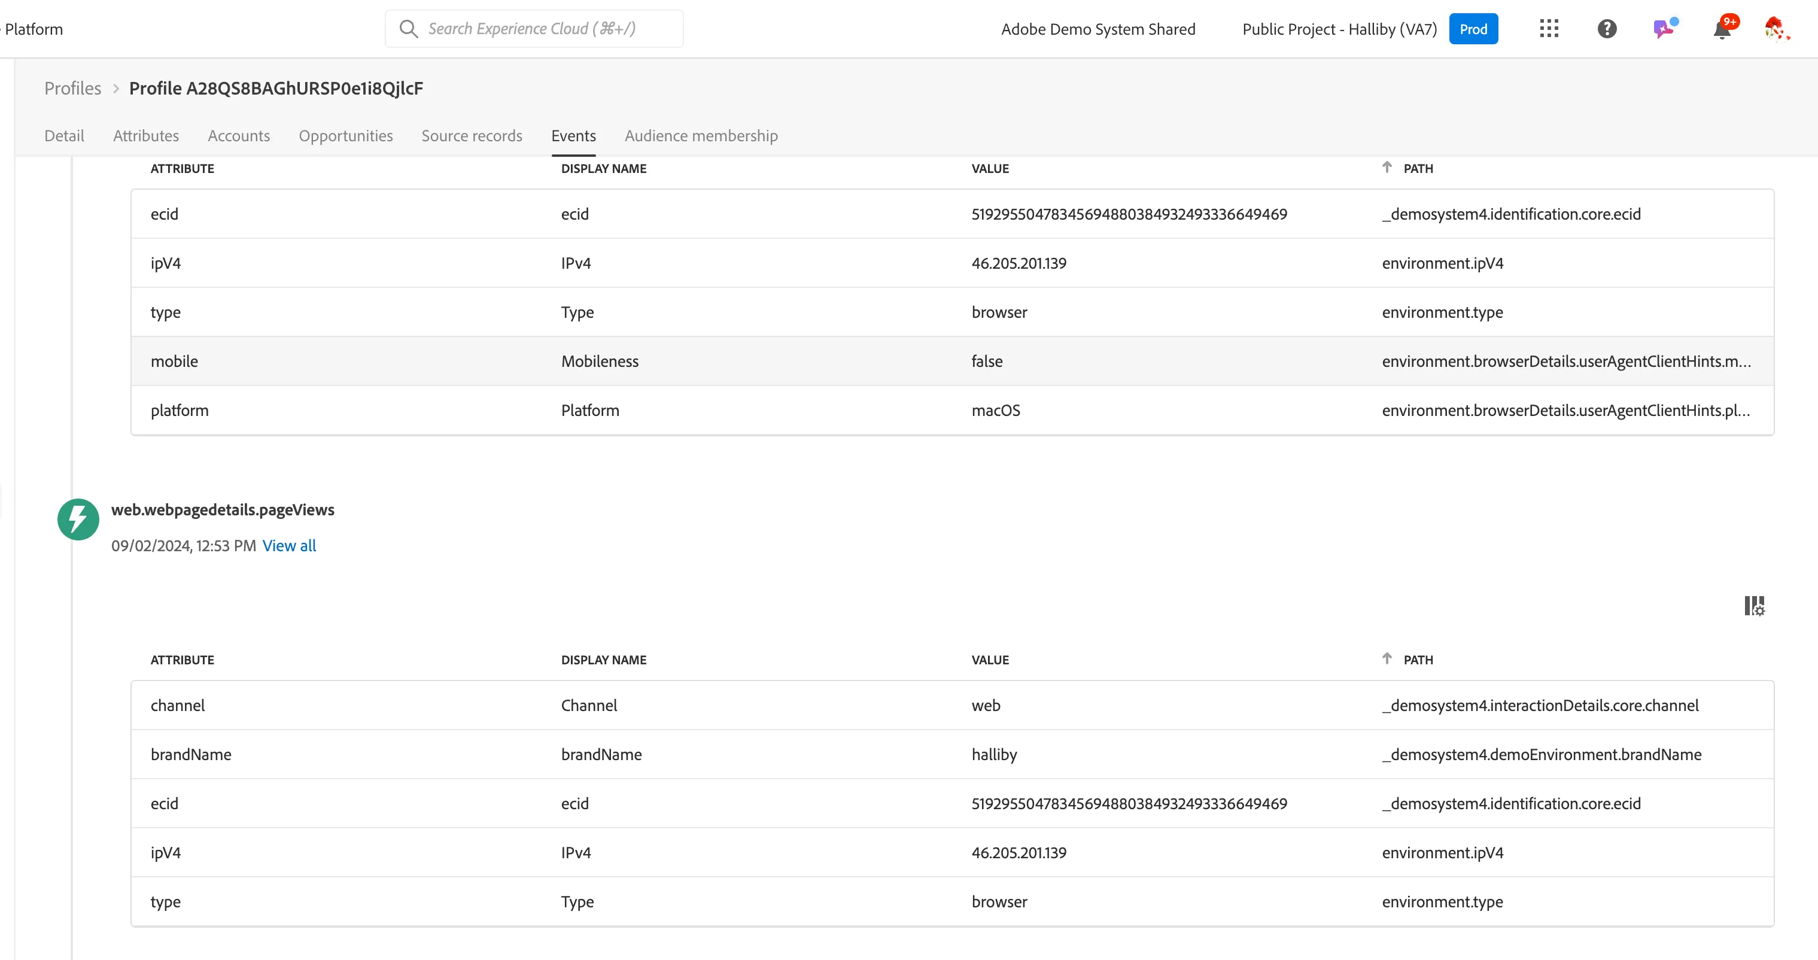Click the false value in mobile row
This screenshot has height=960, width=1818.
click(987, 361)
